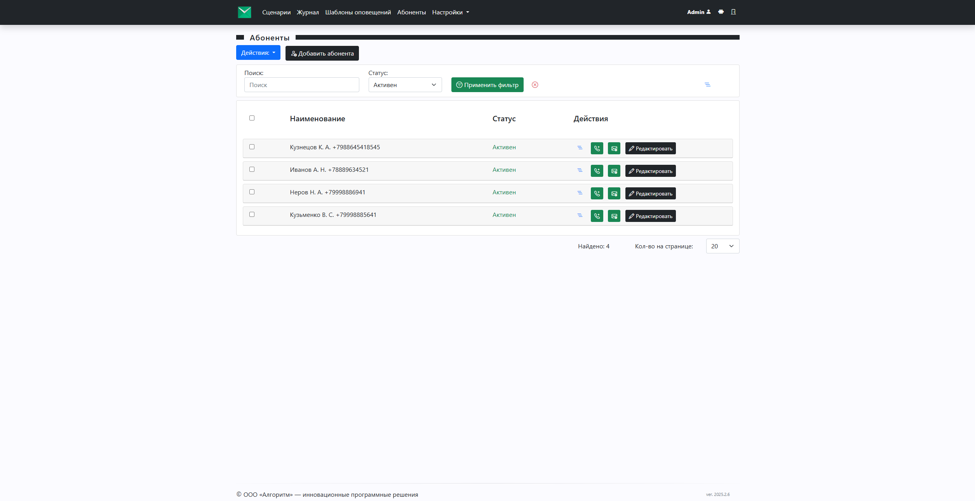Select text Кузьменко В. С. +79998885641
This screenshot has width=975, height=501.
tap(333, 215)
